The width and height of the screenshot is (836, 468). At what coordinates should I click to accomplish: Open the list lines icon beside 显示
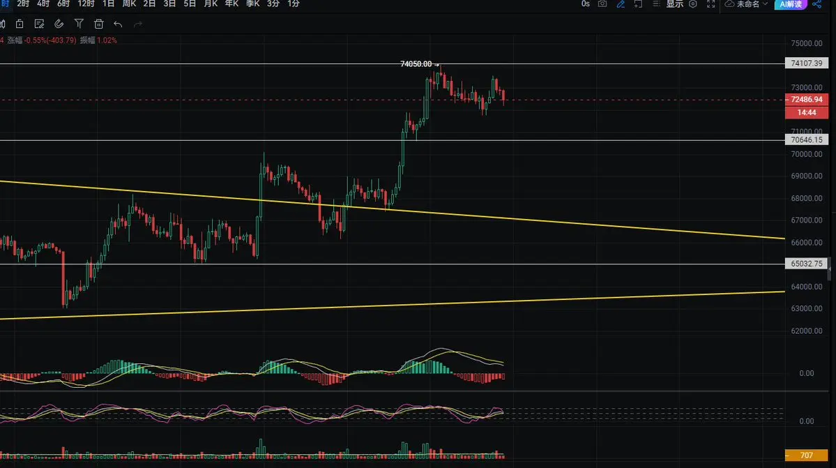point(656,3)
